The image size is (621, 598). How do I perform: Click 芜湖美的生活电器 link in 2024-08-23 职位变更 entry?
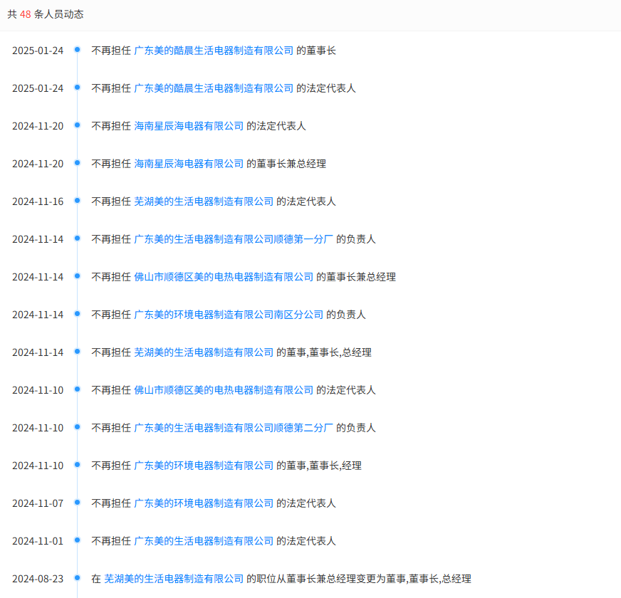coord(174,579)
